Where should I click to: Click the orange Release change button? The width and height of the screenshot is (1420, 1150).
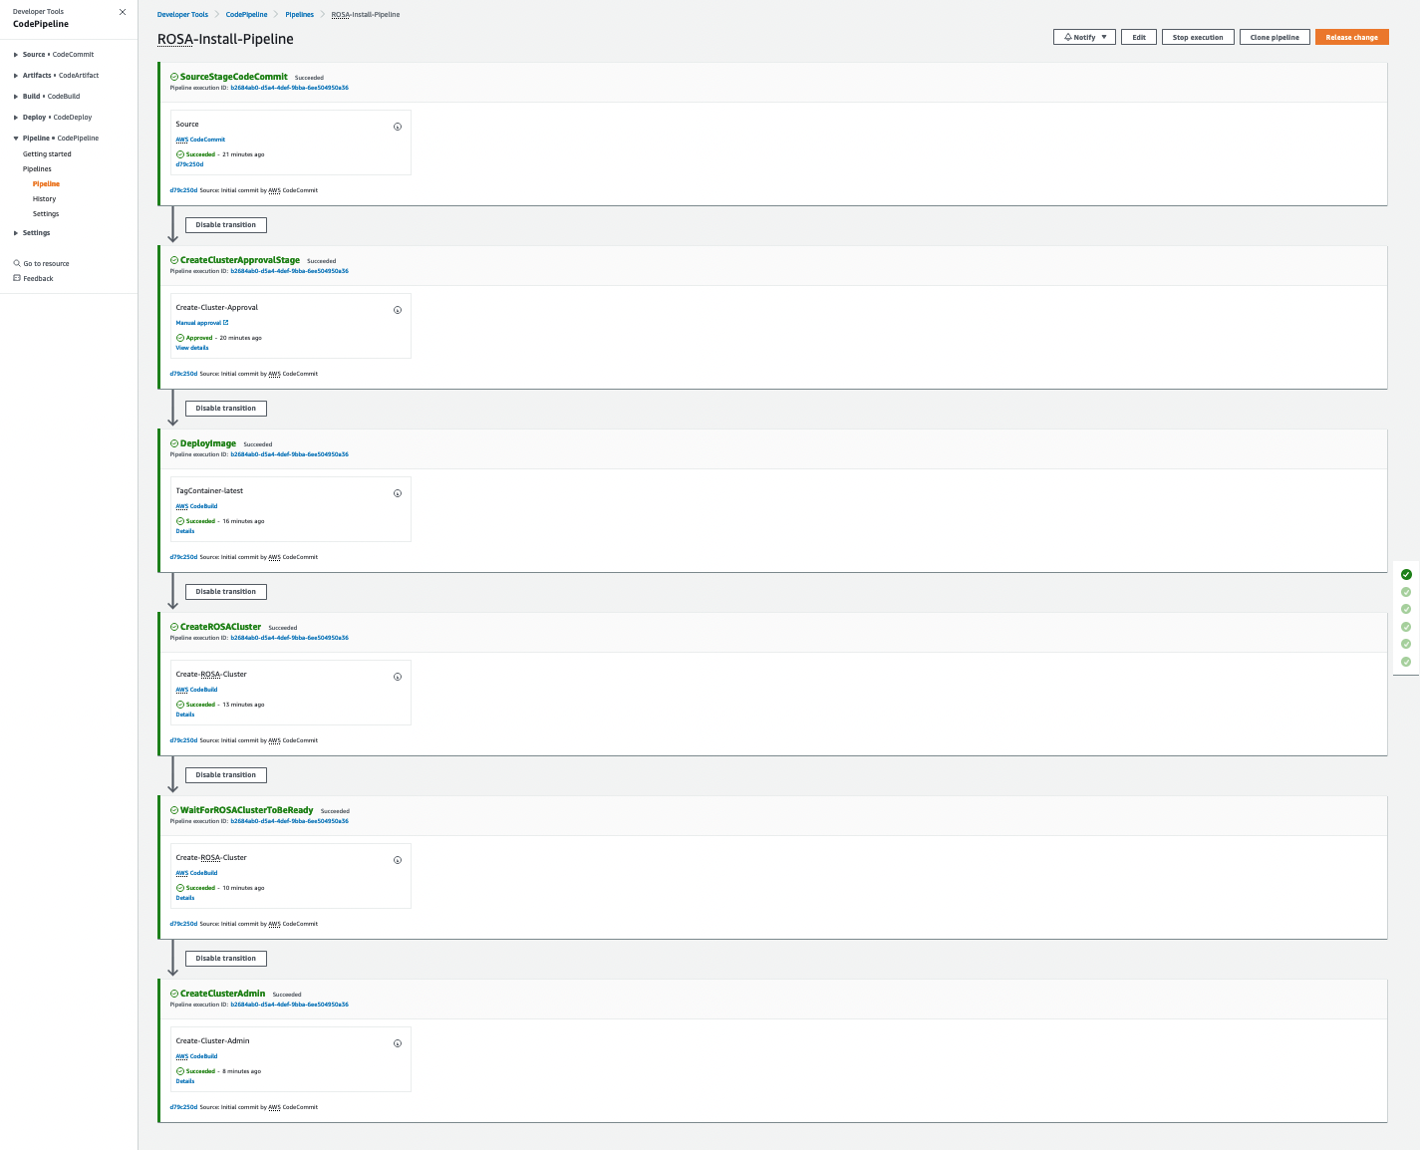[x=1351, y=37]
